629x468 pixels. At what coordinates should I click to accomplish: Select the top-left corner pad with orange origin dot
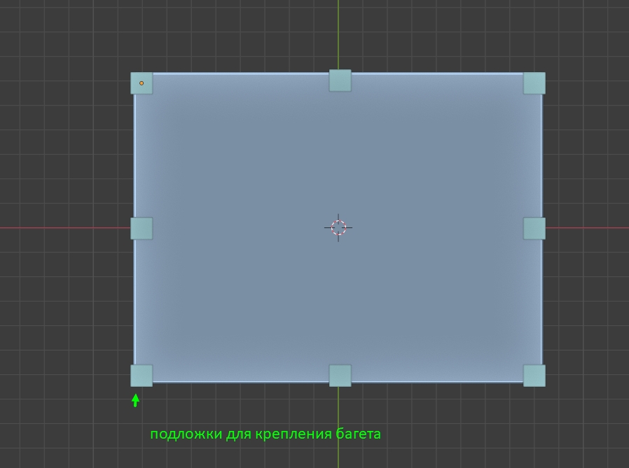[x=141, y=83]
